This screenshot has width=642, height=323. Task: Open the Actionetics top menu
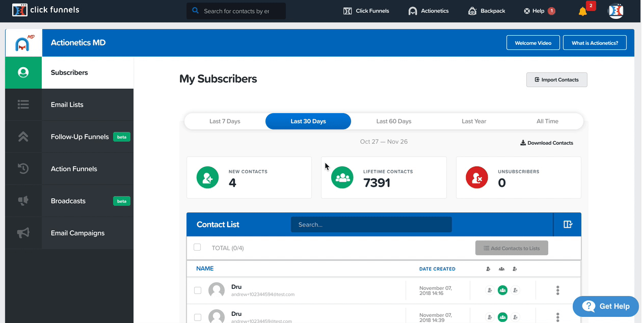[x=429, y=11]
